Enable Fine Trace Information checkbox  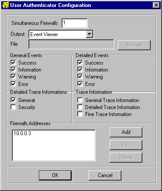pos(80,114)
